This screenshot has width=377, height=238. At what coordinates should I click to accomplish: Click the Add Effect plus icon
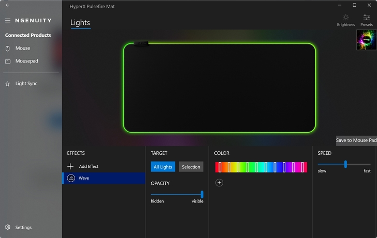tap(71, 166)
